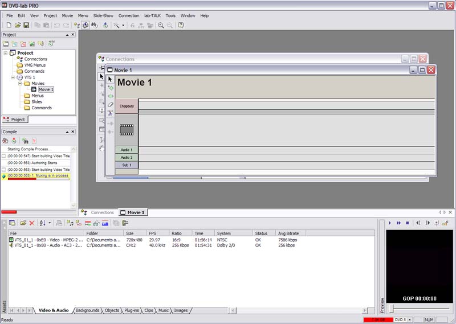The width and height of the screenshot is (456, 324).
Task: Click the Project tab below tree
Action: [15, 120]
